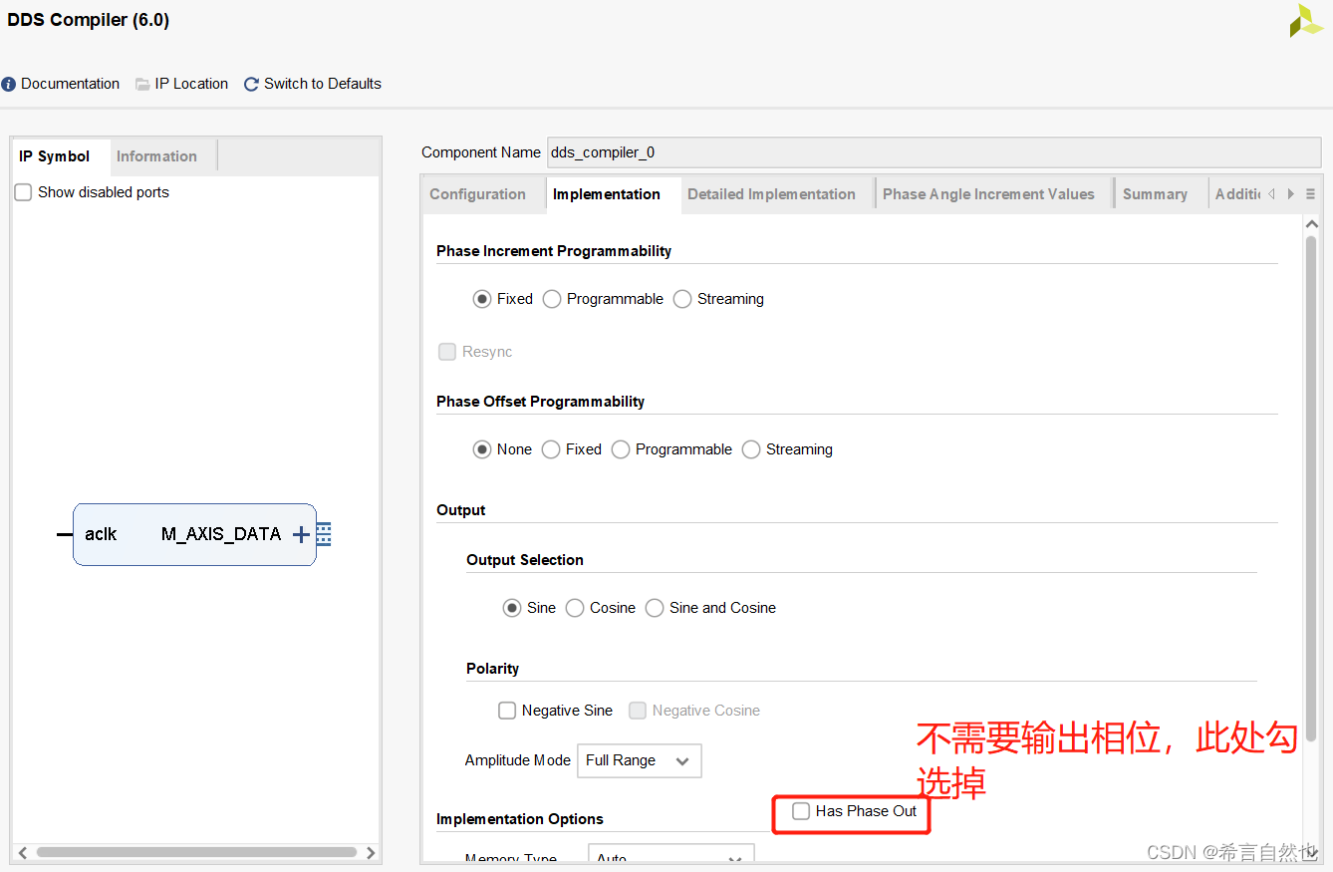Screen dimensions: 1333x872
Task: Click the Amplitude Mode label
Action: click(x=518, y=760)
